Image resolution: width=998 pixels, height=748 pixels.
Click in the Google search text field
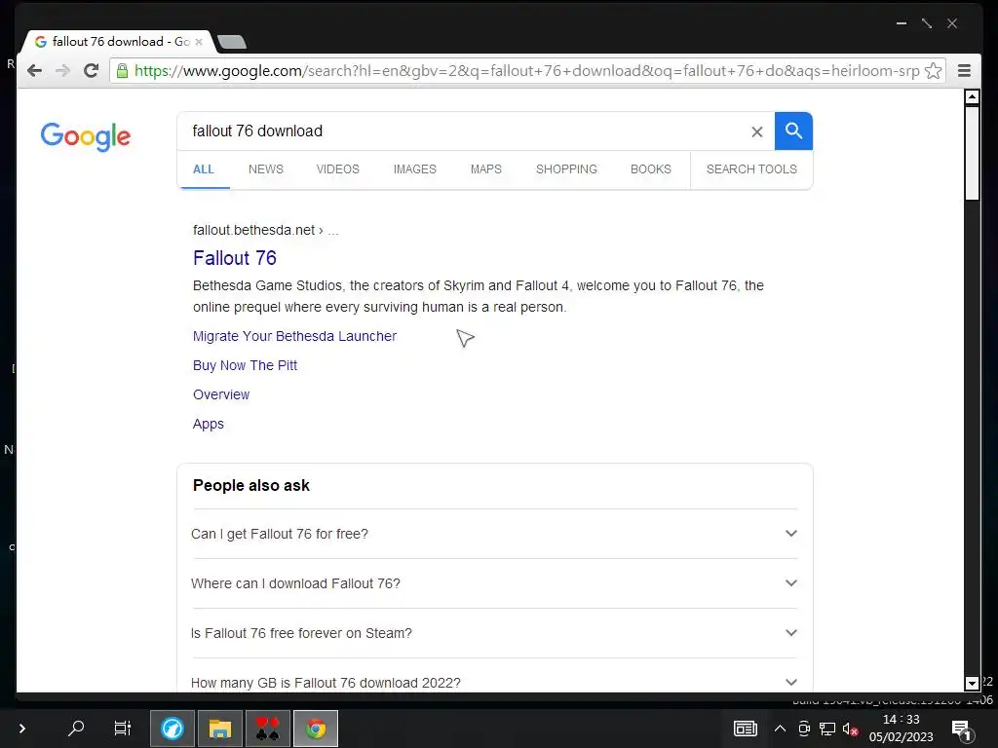click(463, 131)
